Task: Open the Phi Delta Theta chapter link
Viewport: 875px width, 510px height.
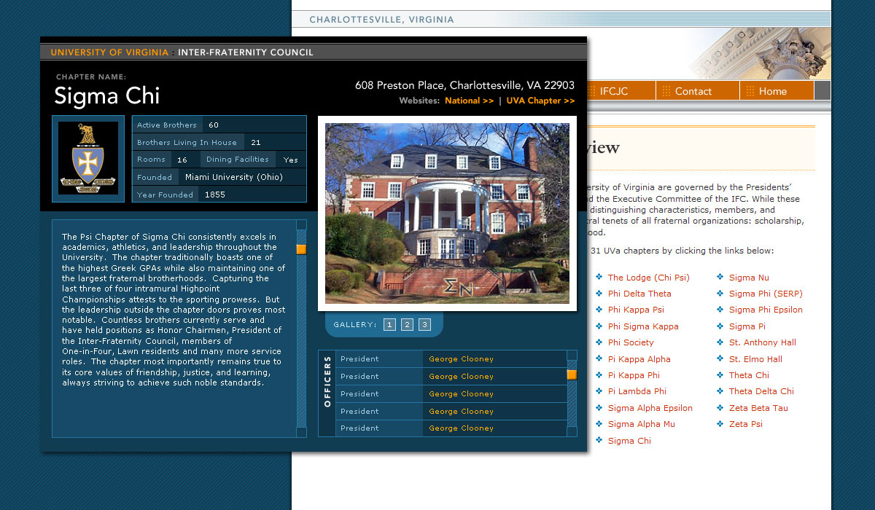Action: (639, 294)
